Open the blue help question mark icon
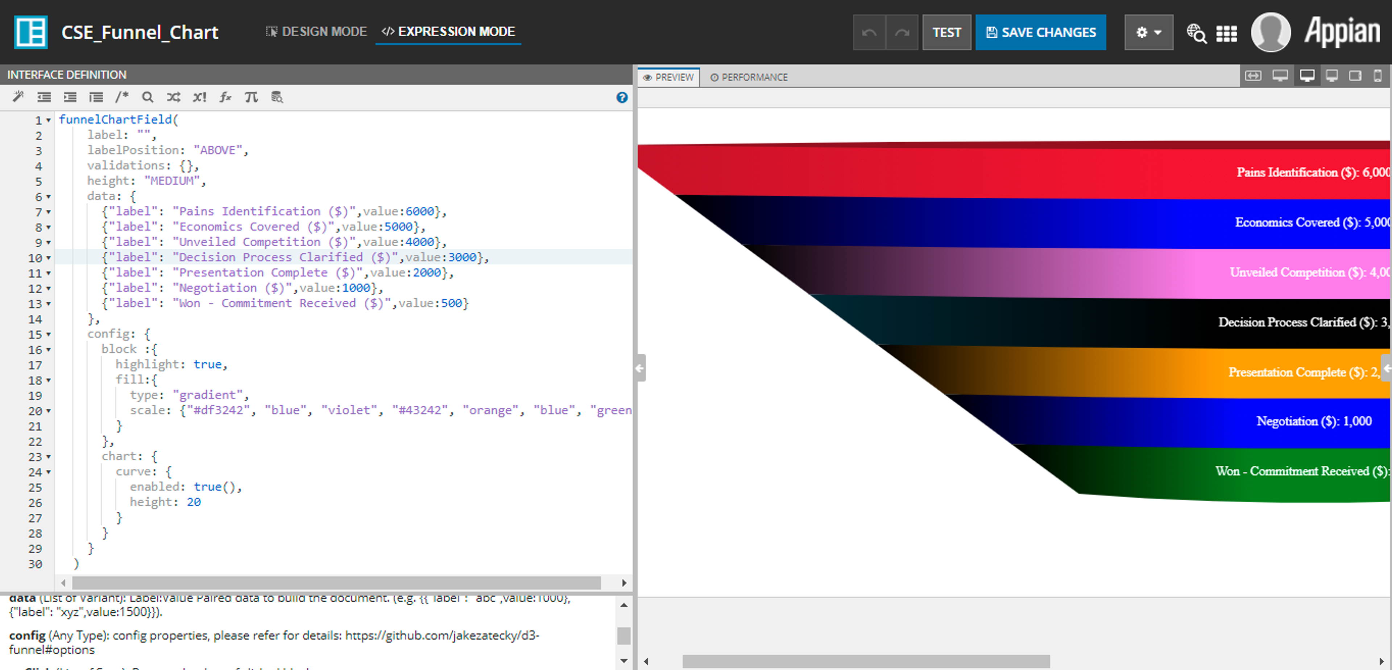 (621, 97)
